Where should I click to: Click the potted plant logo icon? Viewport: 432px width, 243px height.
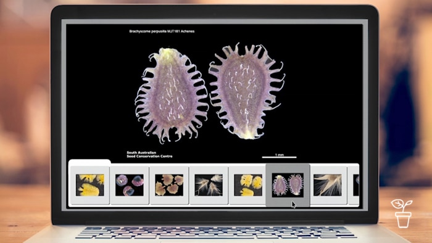[x=402, y=213]
